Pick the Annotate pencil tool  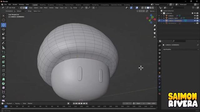pos(3,43)
